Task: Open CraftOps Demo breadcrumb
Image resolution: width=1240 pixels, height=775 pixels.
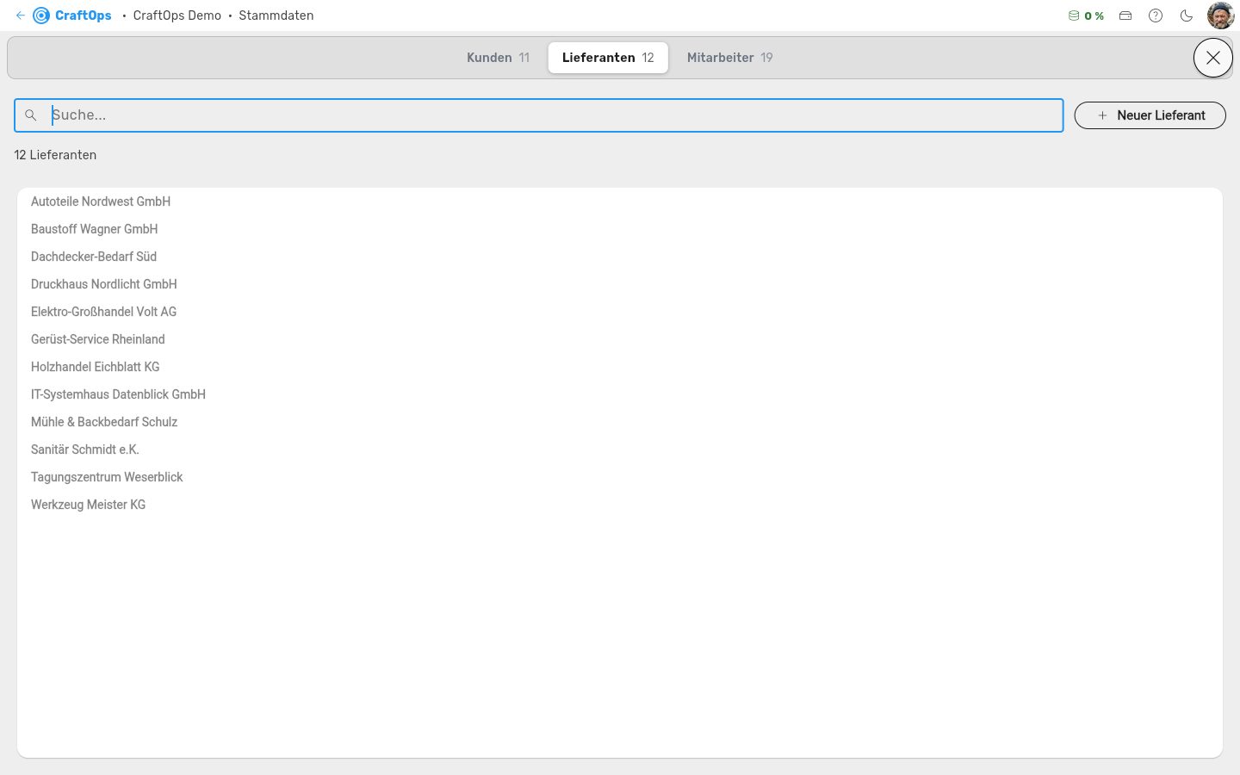Action: tap(177, 15)
